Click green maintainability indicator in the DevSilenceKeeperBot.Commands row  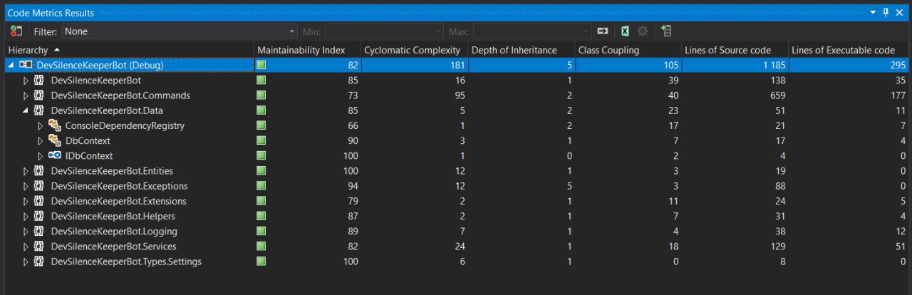[261, 95]
